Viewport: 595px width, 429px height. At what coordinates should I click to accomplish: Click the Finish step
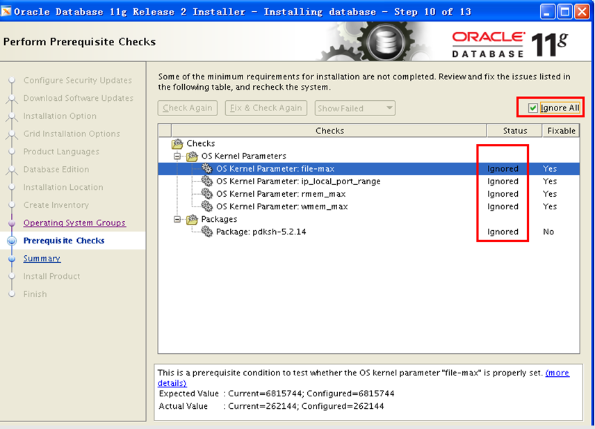point(35,294)
